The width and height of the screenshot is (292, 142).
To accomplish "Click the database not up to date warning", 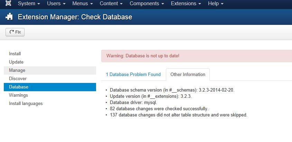I will [x=143, y=56].
